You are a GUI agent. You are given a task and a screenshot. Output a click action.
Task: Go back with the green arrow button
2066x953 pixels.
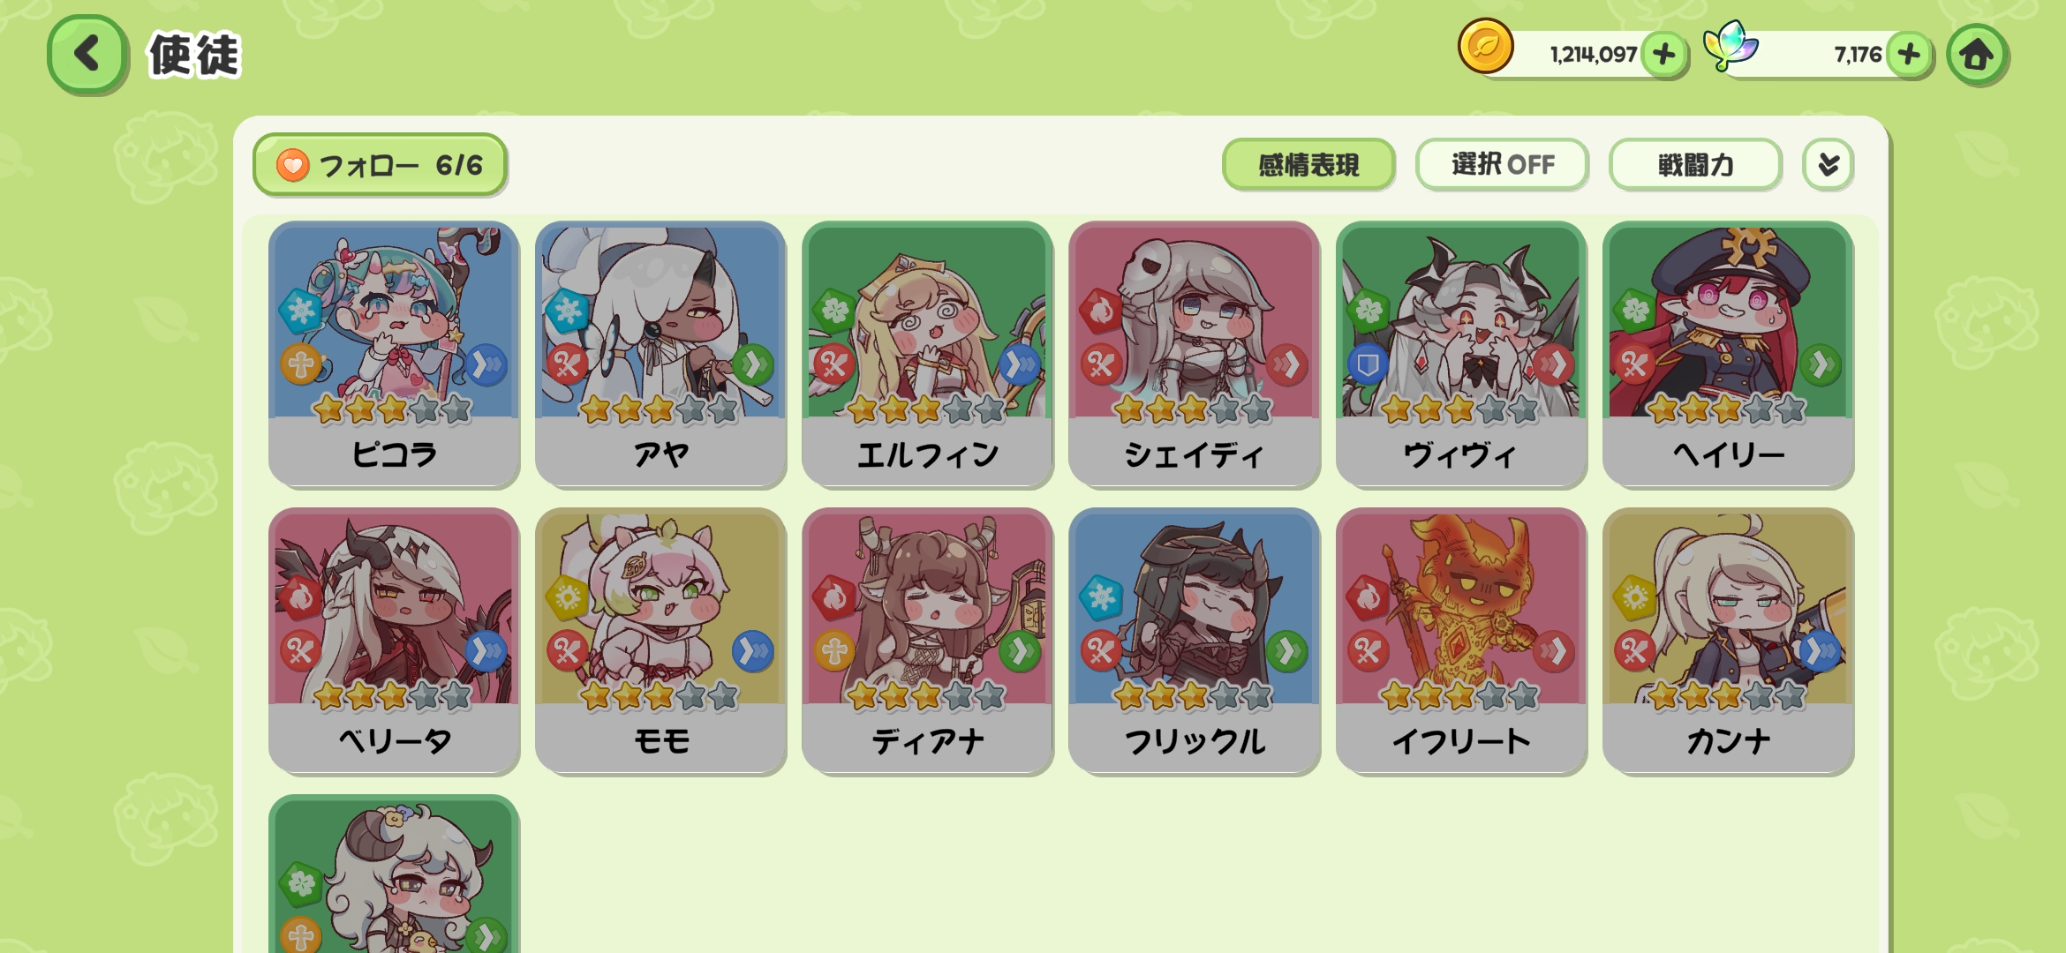point(87,54)
